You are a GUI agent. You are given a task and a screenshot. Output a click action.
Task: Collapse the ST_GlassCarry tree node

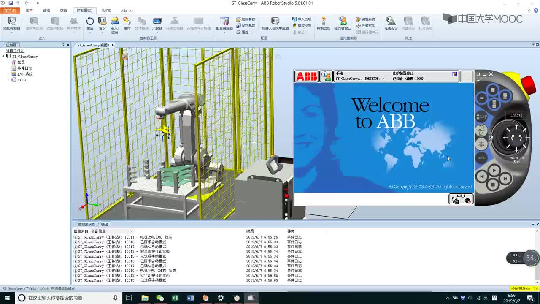[x=3, y=56]
